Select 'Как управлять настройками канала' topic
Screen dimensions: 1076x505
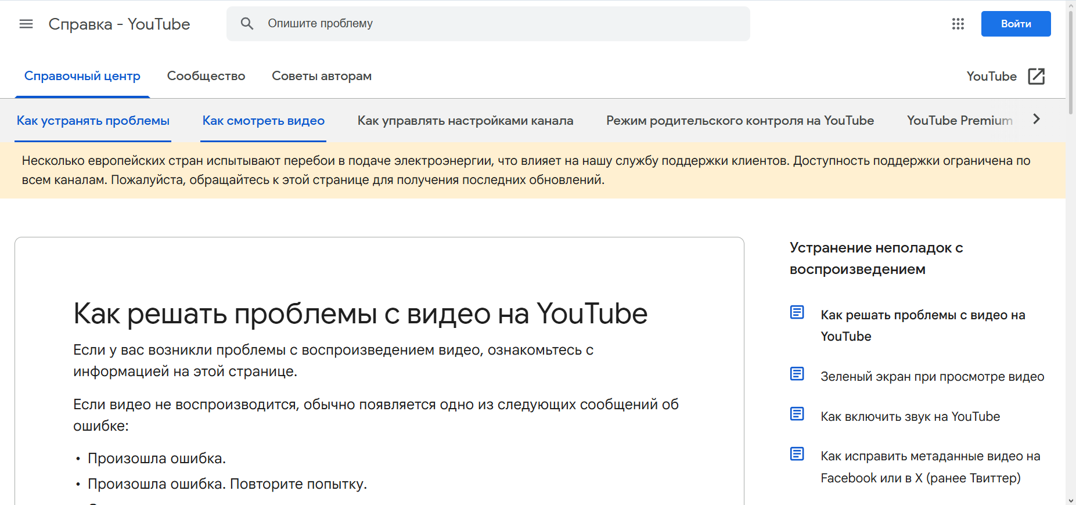[465, 121]
